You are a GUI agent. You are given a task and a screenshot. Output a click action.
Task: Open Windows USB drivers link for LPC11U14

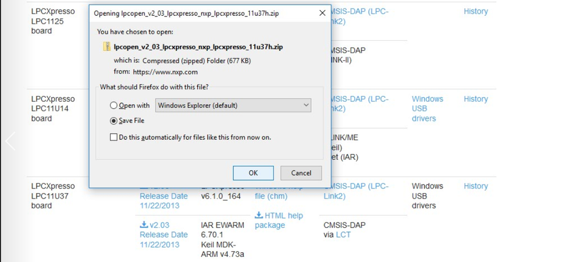tap(427, 109)
